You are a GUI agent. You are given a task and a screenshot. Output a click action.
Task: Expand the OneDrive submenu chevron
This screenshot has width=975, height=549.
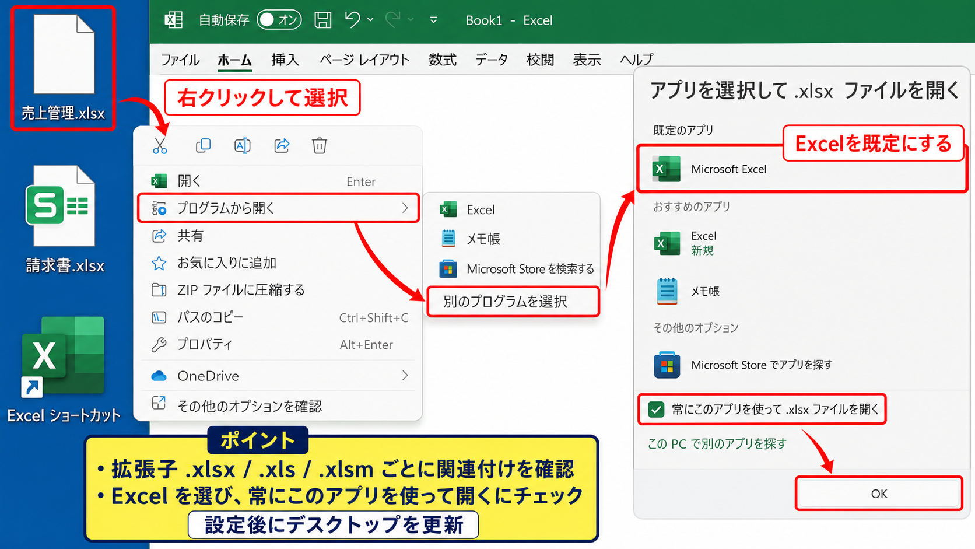[x=405, y=375]
